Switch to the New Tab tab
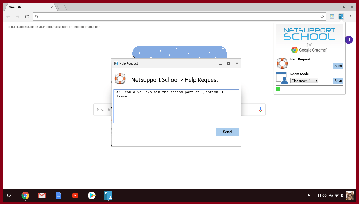 [x=28, y=7]
